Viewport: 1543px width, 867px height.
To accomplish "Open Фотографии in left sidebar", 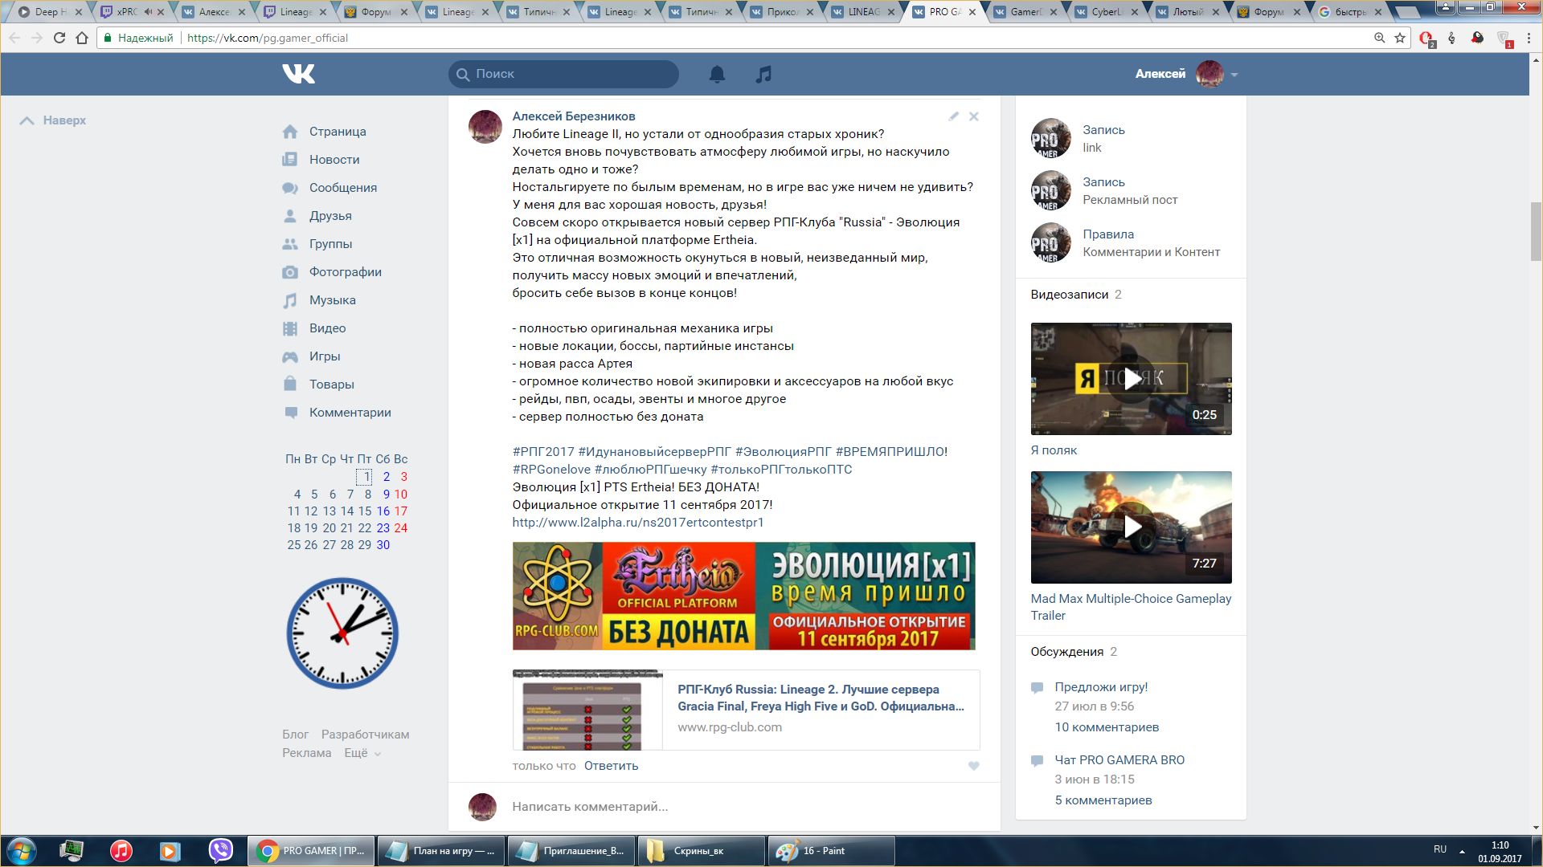I will point(346,272).
